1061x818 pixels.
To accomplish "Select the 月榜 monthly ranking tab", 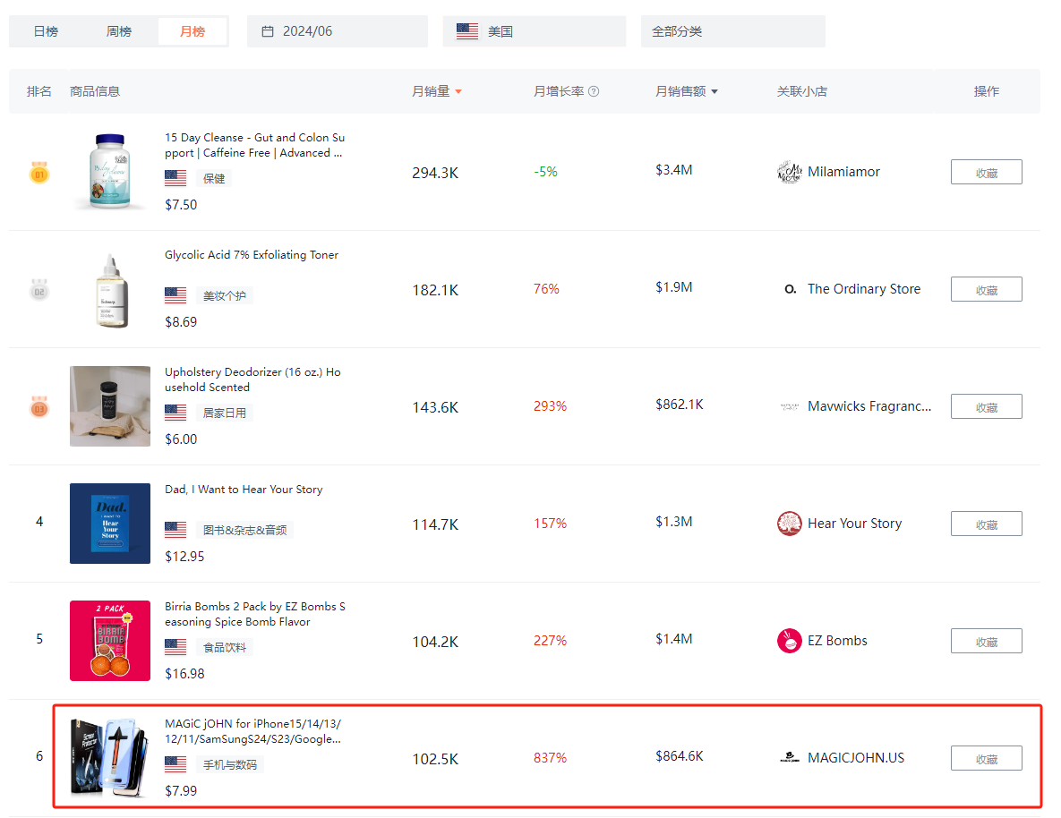I will (193, 31).
